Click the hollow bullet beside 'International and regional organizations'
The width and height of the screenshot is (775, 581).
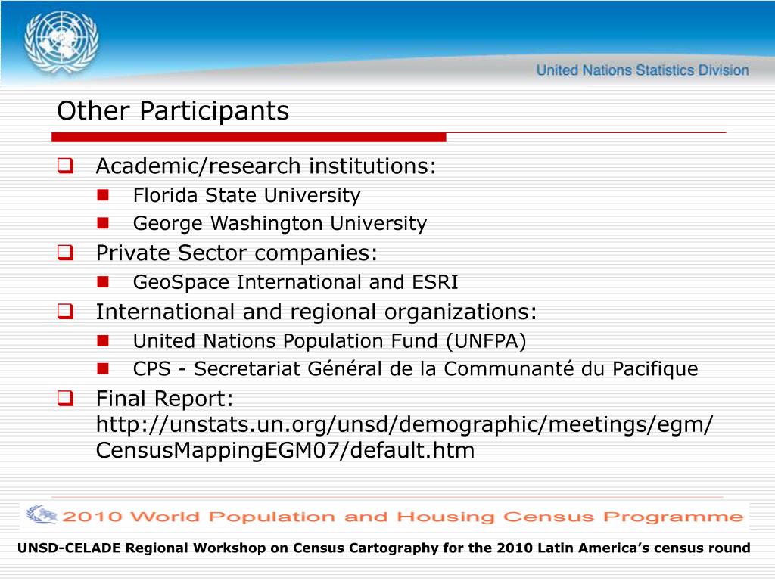tap(65, 311)
